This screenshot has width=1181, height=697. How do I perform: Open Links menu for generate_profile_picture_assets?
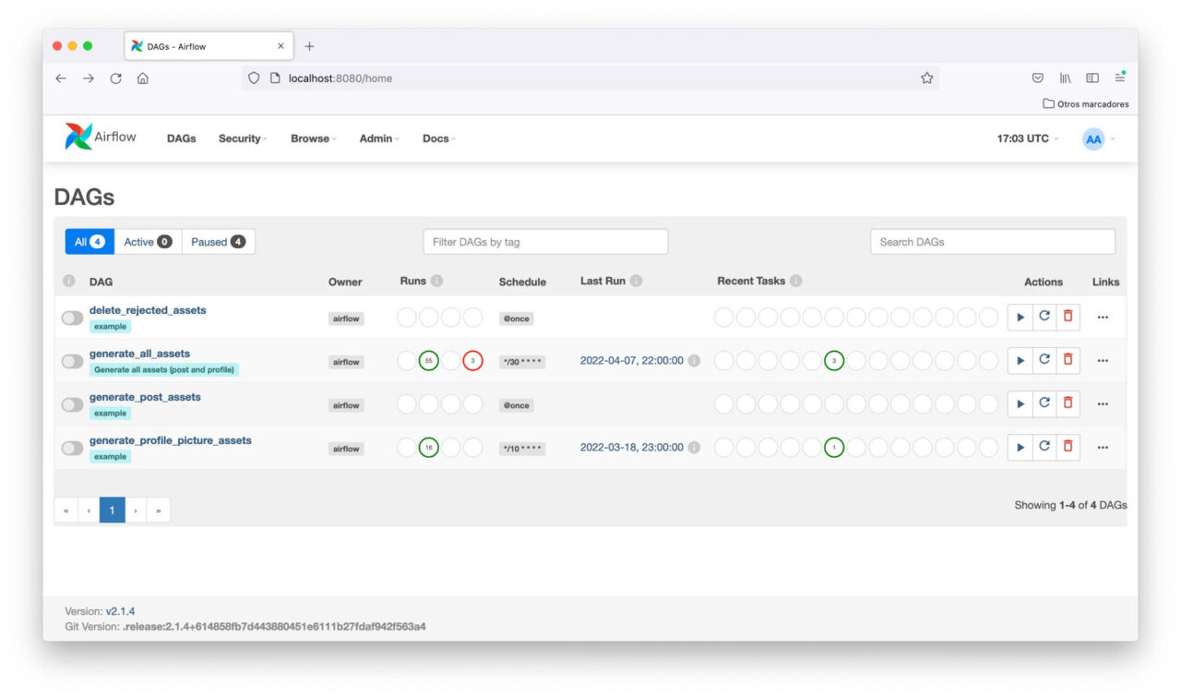click(x=1103, y=447)
